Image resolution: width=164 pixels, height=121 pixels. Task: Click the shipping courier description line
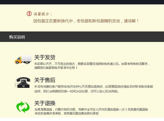tap(92, 64)
